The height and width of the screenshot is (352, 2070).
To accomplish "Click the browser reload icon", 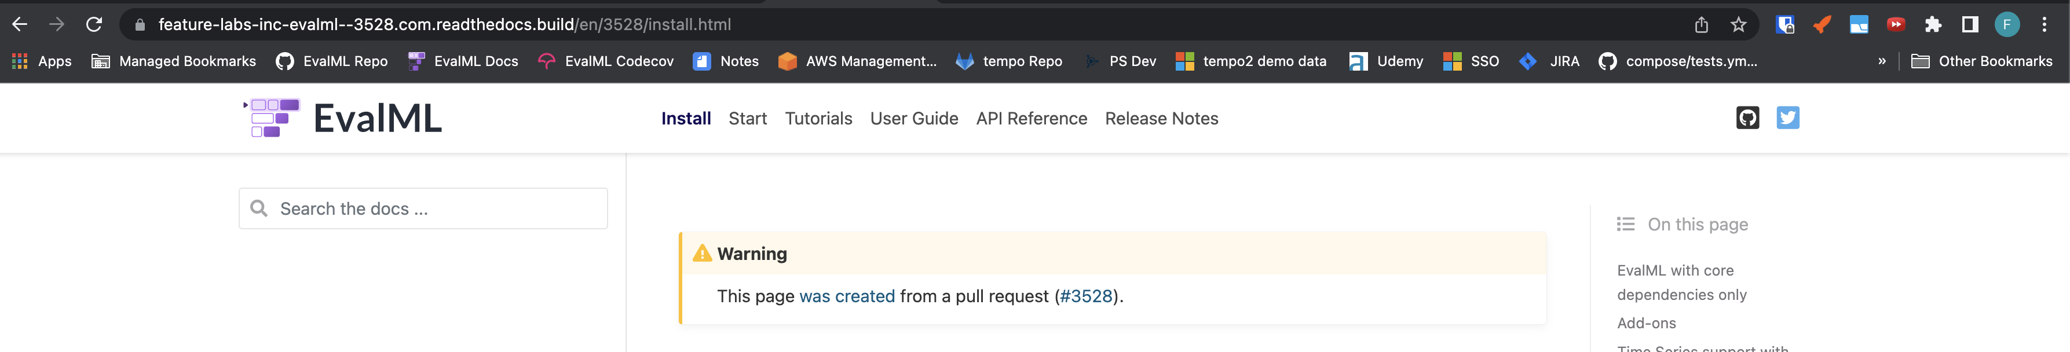I will click(x=94, y=24).
